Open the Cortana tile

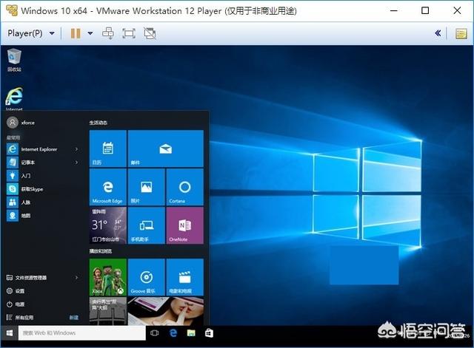[185, 187]
